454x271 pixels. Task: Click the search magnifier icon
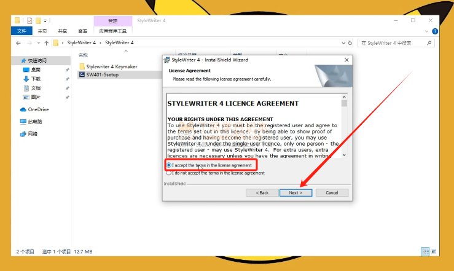point(429,43)
